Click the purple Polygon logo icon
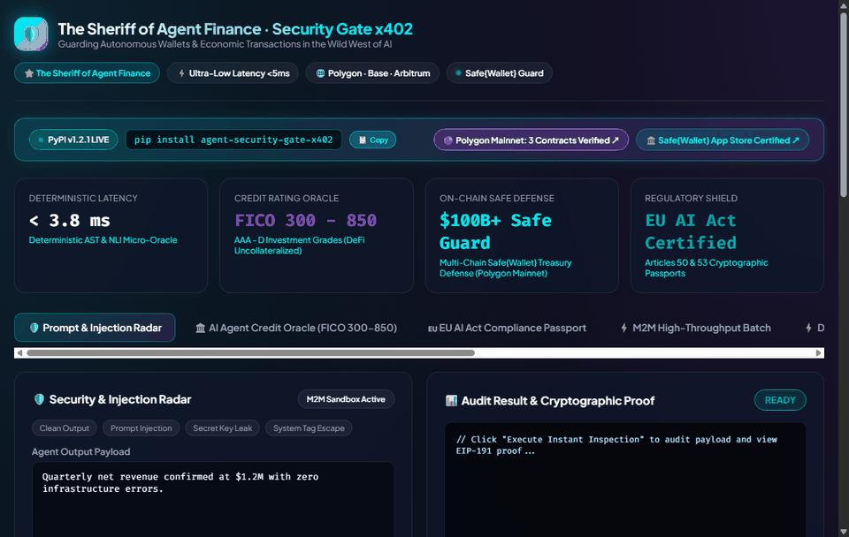The height and width of the screenshot is (537, 849). click(x=448, y=140)
